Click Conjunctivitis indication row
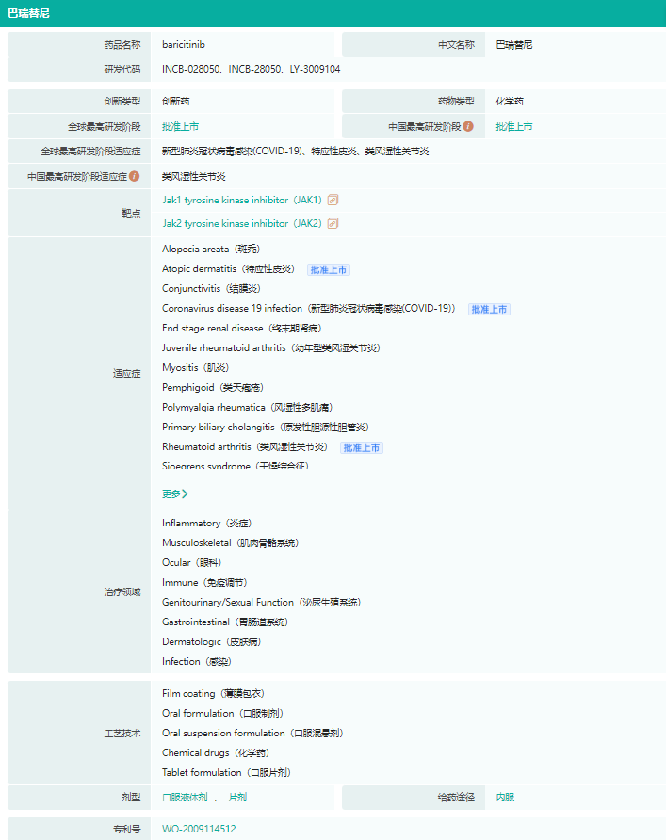Image resolution: width=666 pixels, height=840 pixels. (x=211, y=289)
